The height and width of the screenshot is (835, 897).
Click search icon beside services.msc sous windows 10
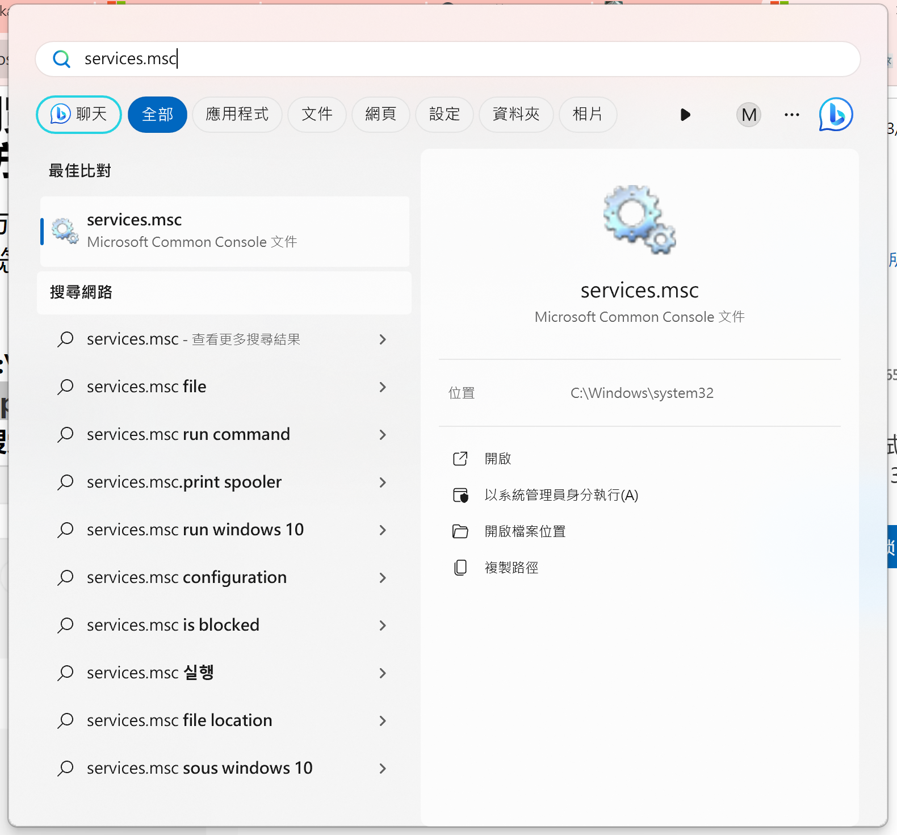(66, 769)
